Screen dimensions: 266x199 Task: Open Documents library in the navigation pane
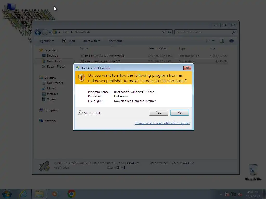(x=55, y=83)
